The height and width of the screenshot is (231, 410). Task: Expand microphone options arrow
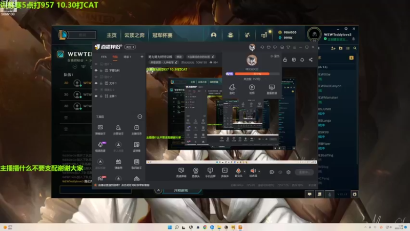tap(244, 171)
